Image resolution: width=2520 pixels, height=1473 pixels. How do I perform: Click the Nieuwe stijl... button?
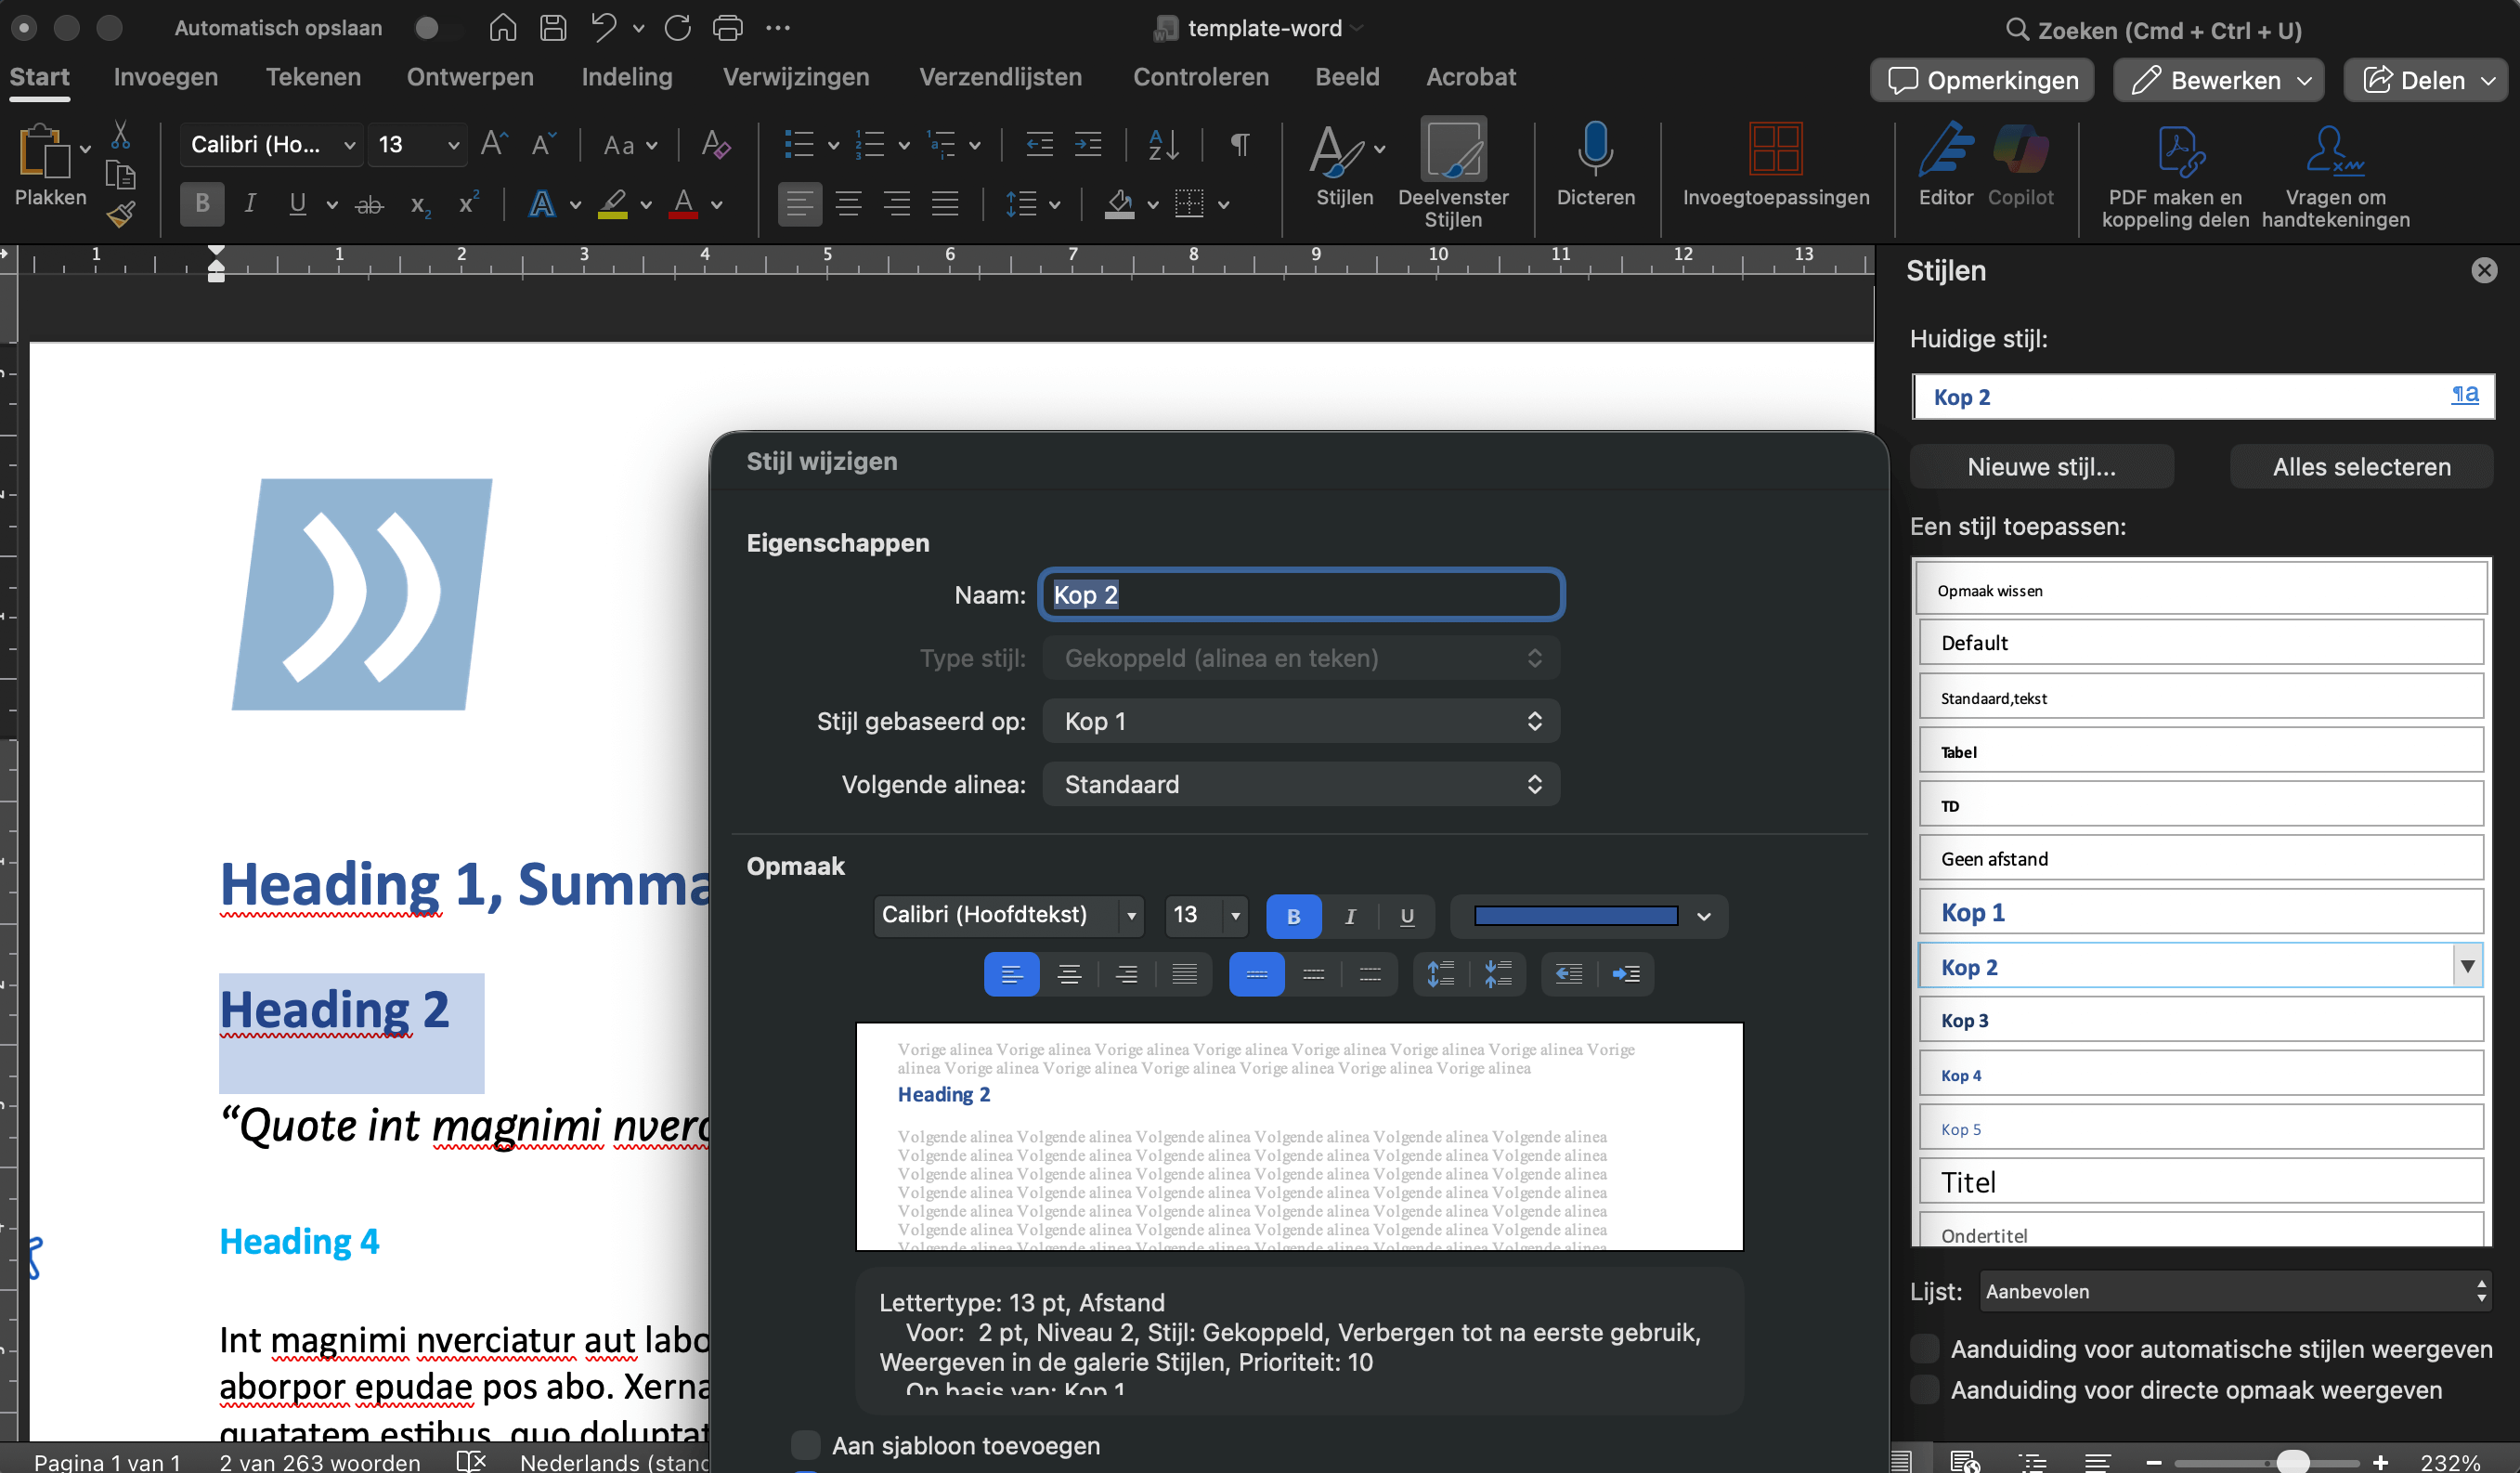[2040, 467]
